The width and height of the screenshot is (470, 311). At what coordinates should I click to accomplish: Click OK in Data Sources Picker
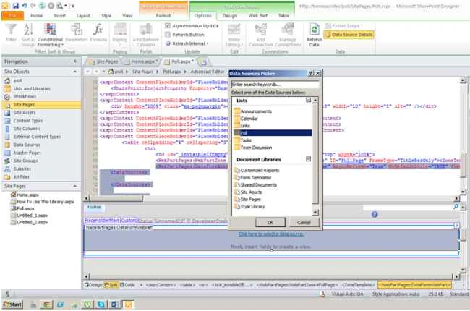pyautogui.click(x=270, y=223)
